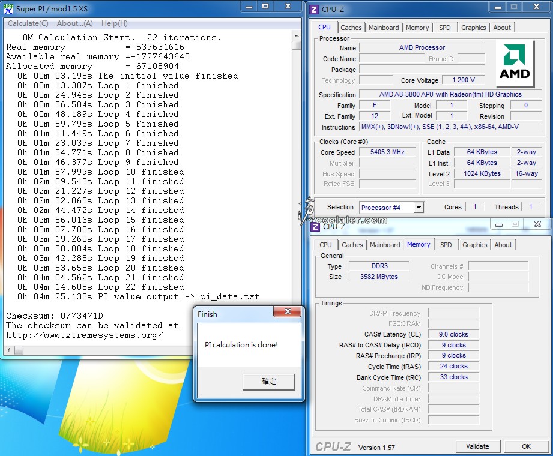Click the Ext. Family value 12
This screenshot has width=553, height=456.
(x=375, y=116)
